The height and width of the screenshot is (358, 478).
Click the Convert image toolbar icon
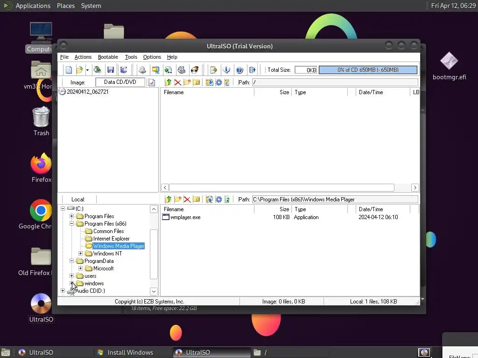168,70
